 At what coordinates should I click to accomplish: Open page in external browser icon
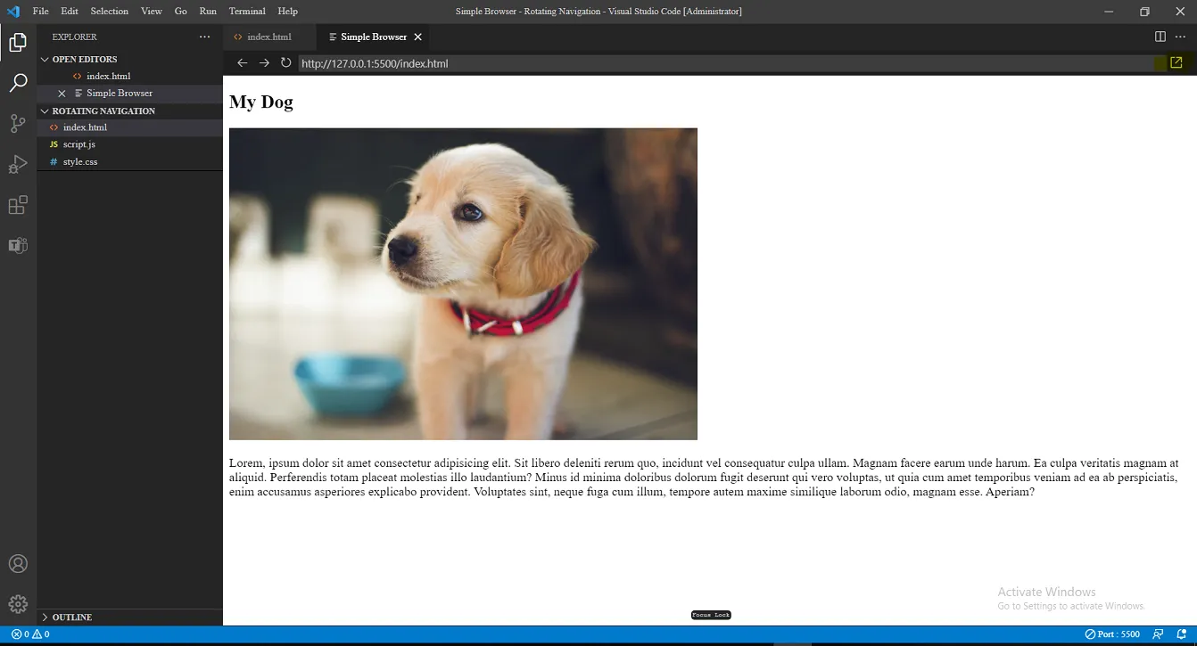(x=1176, y=63)
